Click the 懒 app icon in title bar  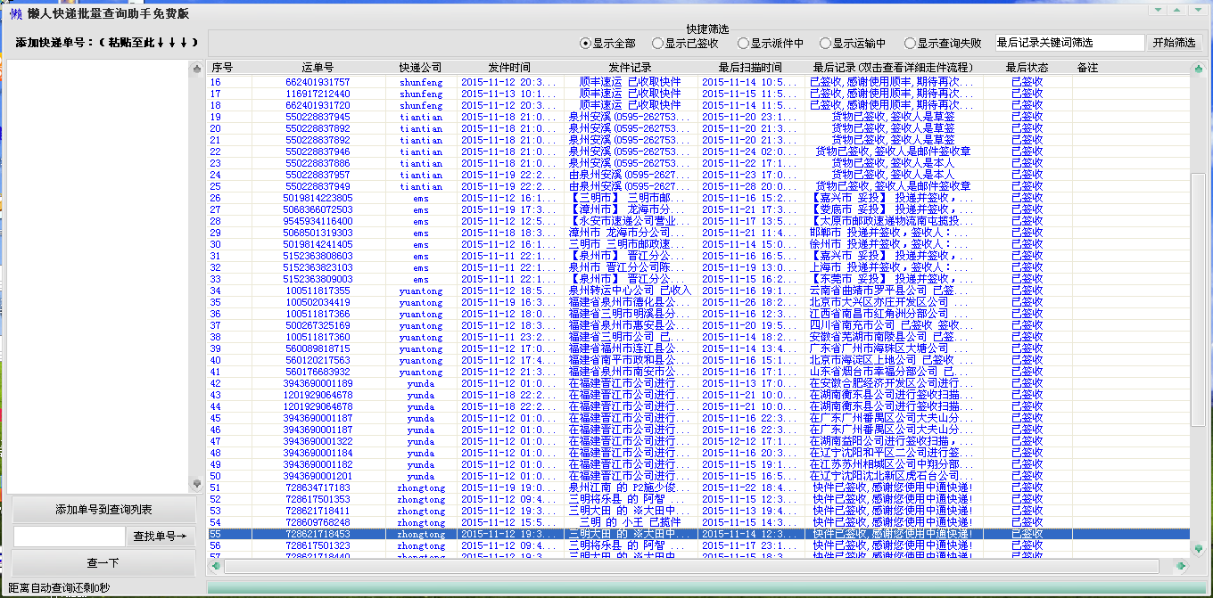[16, 14]
